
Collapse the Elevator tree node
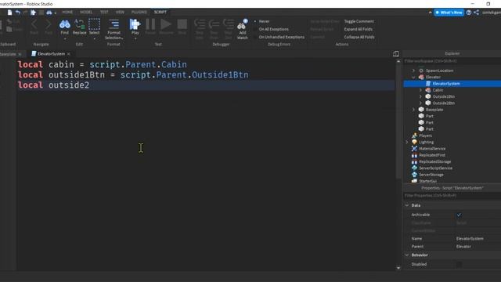pyautogui.click(x=413, y=77)
